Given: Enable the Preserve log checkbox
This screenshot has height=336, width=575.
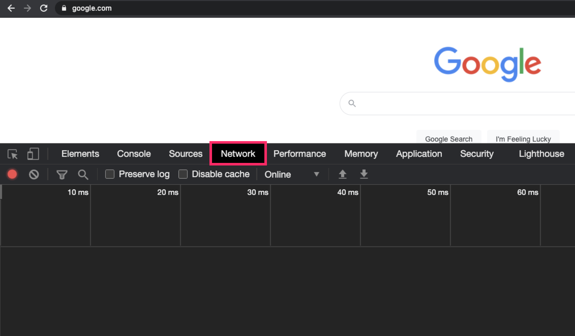Looking at the screenshot, I should click(110, 174).
